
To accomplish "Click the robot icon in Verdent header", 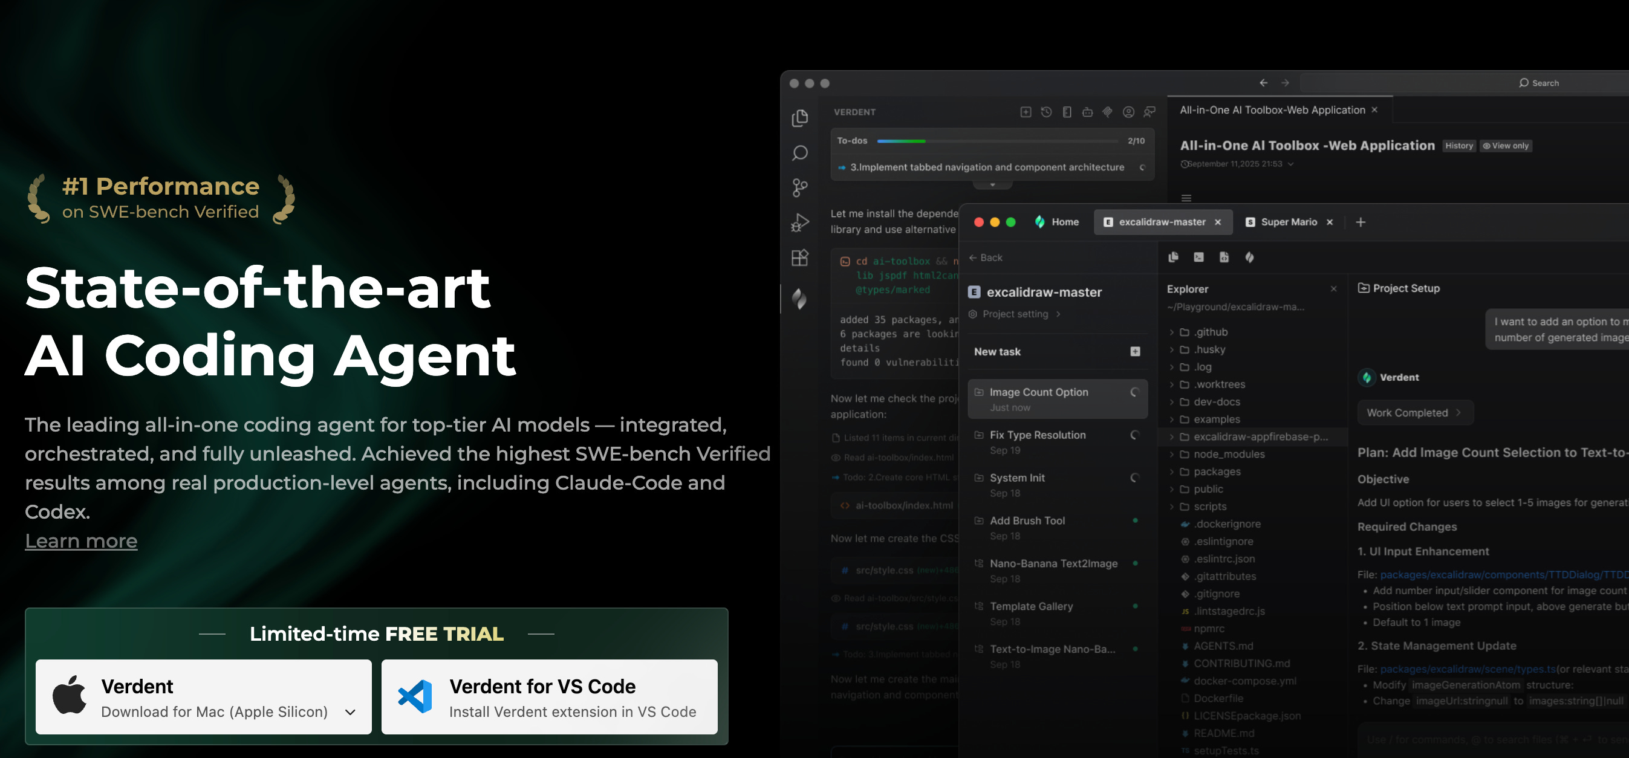I will [x=1088, y=112].
